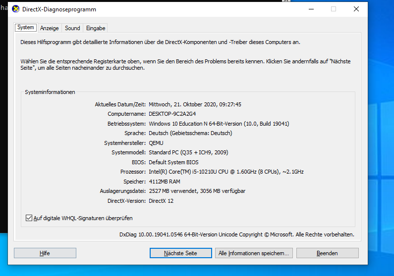Click the Systeminformationen group label
This screenshot has height=276, width=394.
(x=50, y=92)
